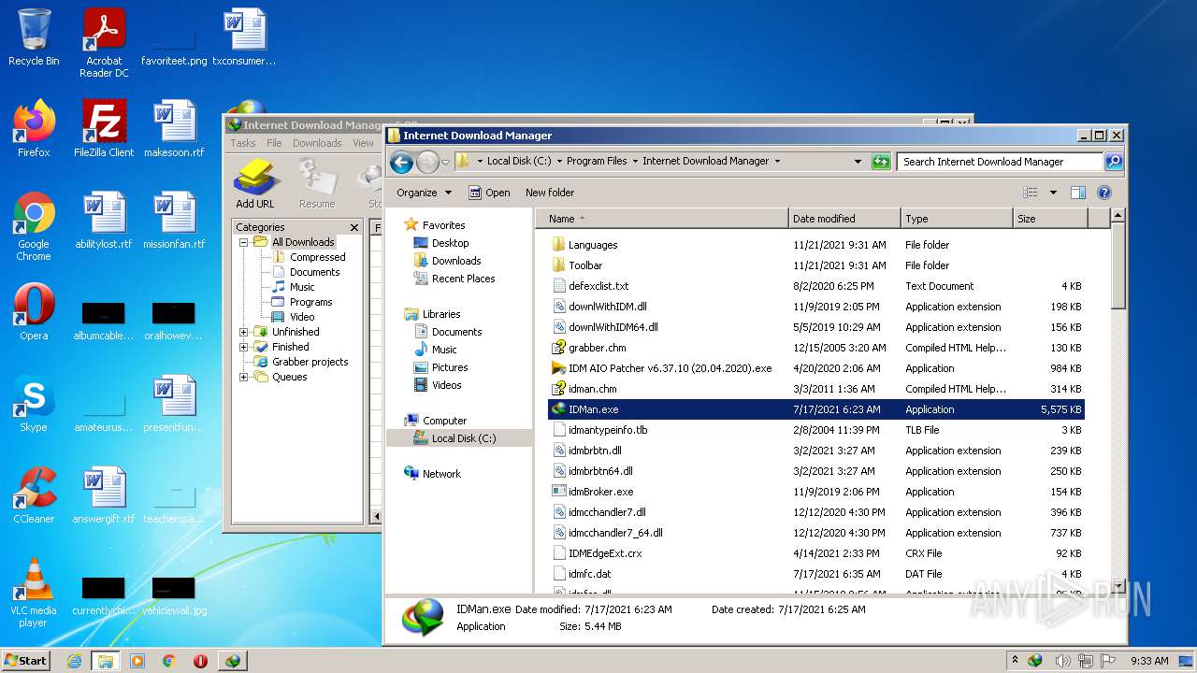
Task: Expand the Unfinished category in IDM
Action: click(x=244, y=332)
